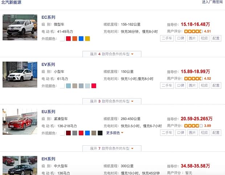The image size is (225, 175).
Task: Click the 156-162公里 range value
Action: coord(131,25)
